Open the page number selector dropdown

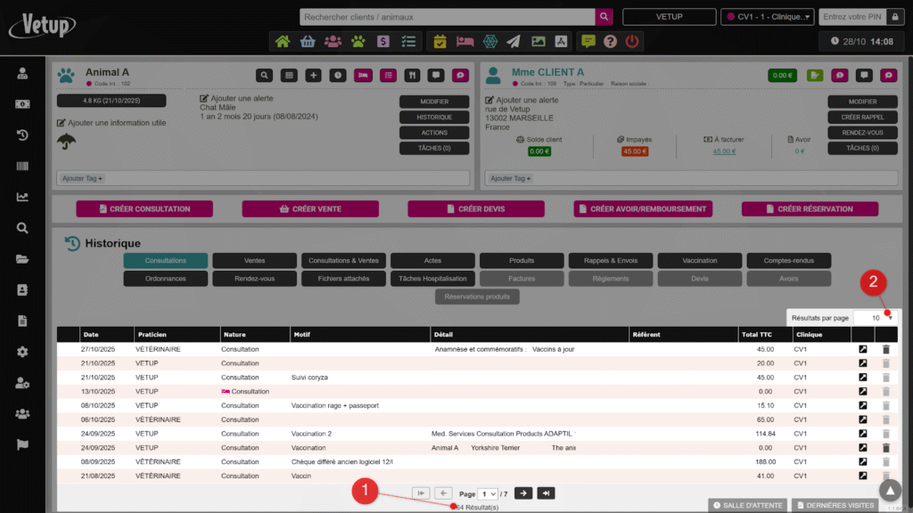tap(489, 493)
